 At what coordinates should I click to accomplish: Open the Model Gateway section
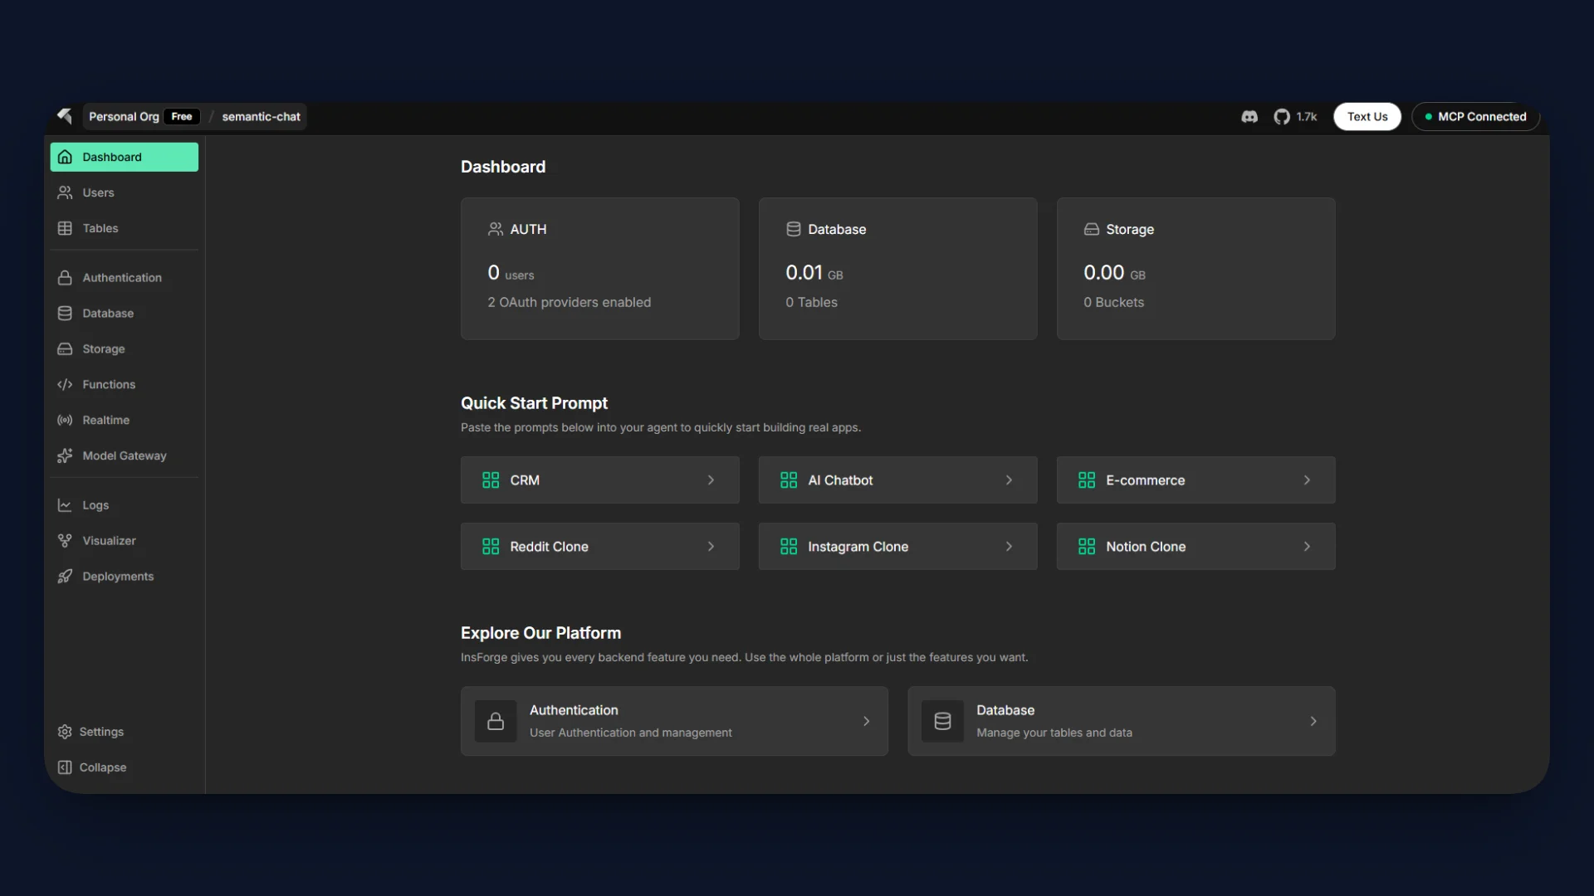[124, 455]
